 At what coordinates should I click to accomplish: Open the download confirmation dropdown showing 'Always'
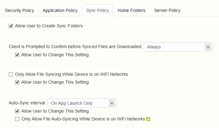[178, 47]
